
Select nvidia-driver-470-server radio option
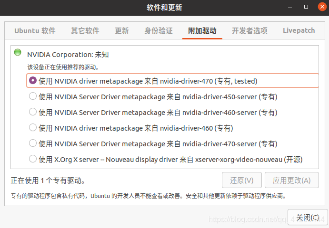tap(33, 143)
